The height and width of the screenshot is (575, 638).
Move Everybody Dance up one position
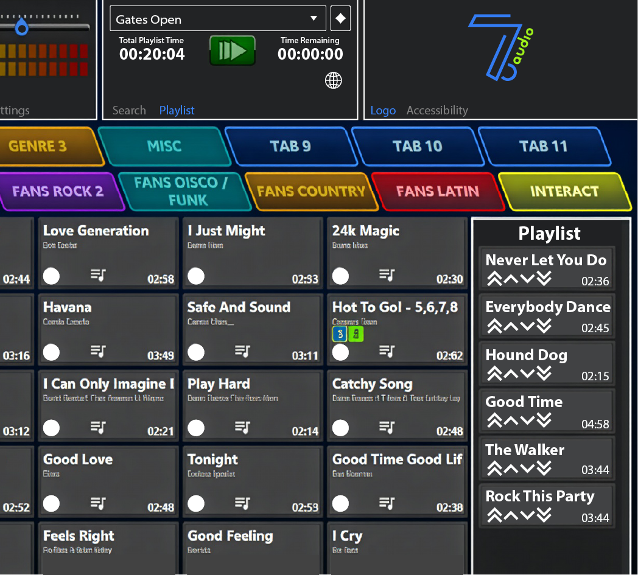tap(511, 326)
